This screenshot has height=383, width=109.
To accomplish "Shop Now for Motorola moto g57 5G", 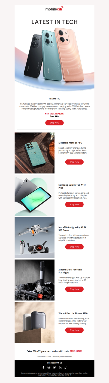I will click(74, 162).
